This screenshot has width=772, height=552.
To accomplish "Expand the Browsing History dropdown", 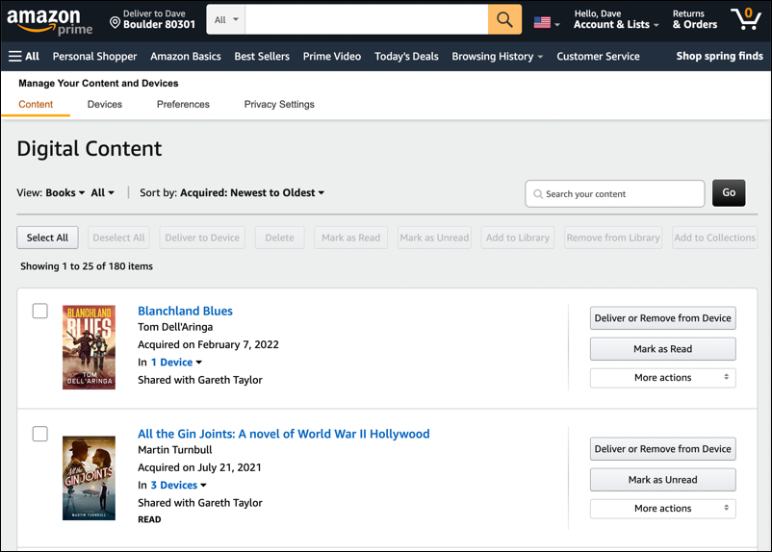I will tap(498, 57).
